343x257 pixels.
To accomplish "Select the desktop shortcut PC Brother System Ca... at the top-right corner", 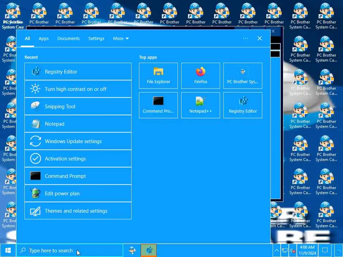I will tap(326, 16).
